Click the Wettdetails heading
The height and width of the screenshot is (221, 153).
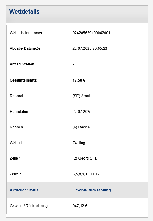[x=24, y=12]
